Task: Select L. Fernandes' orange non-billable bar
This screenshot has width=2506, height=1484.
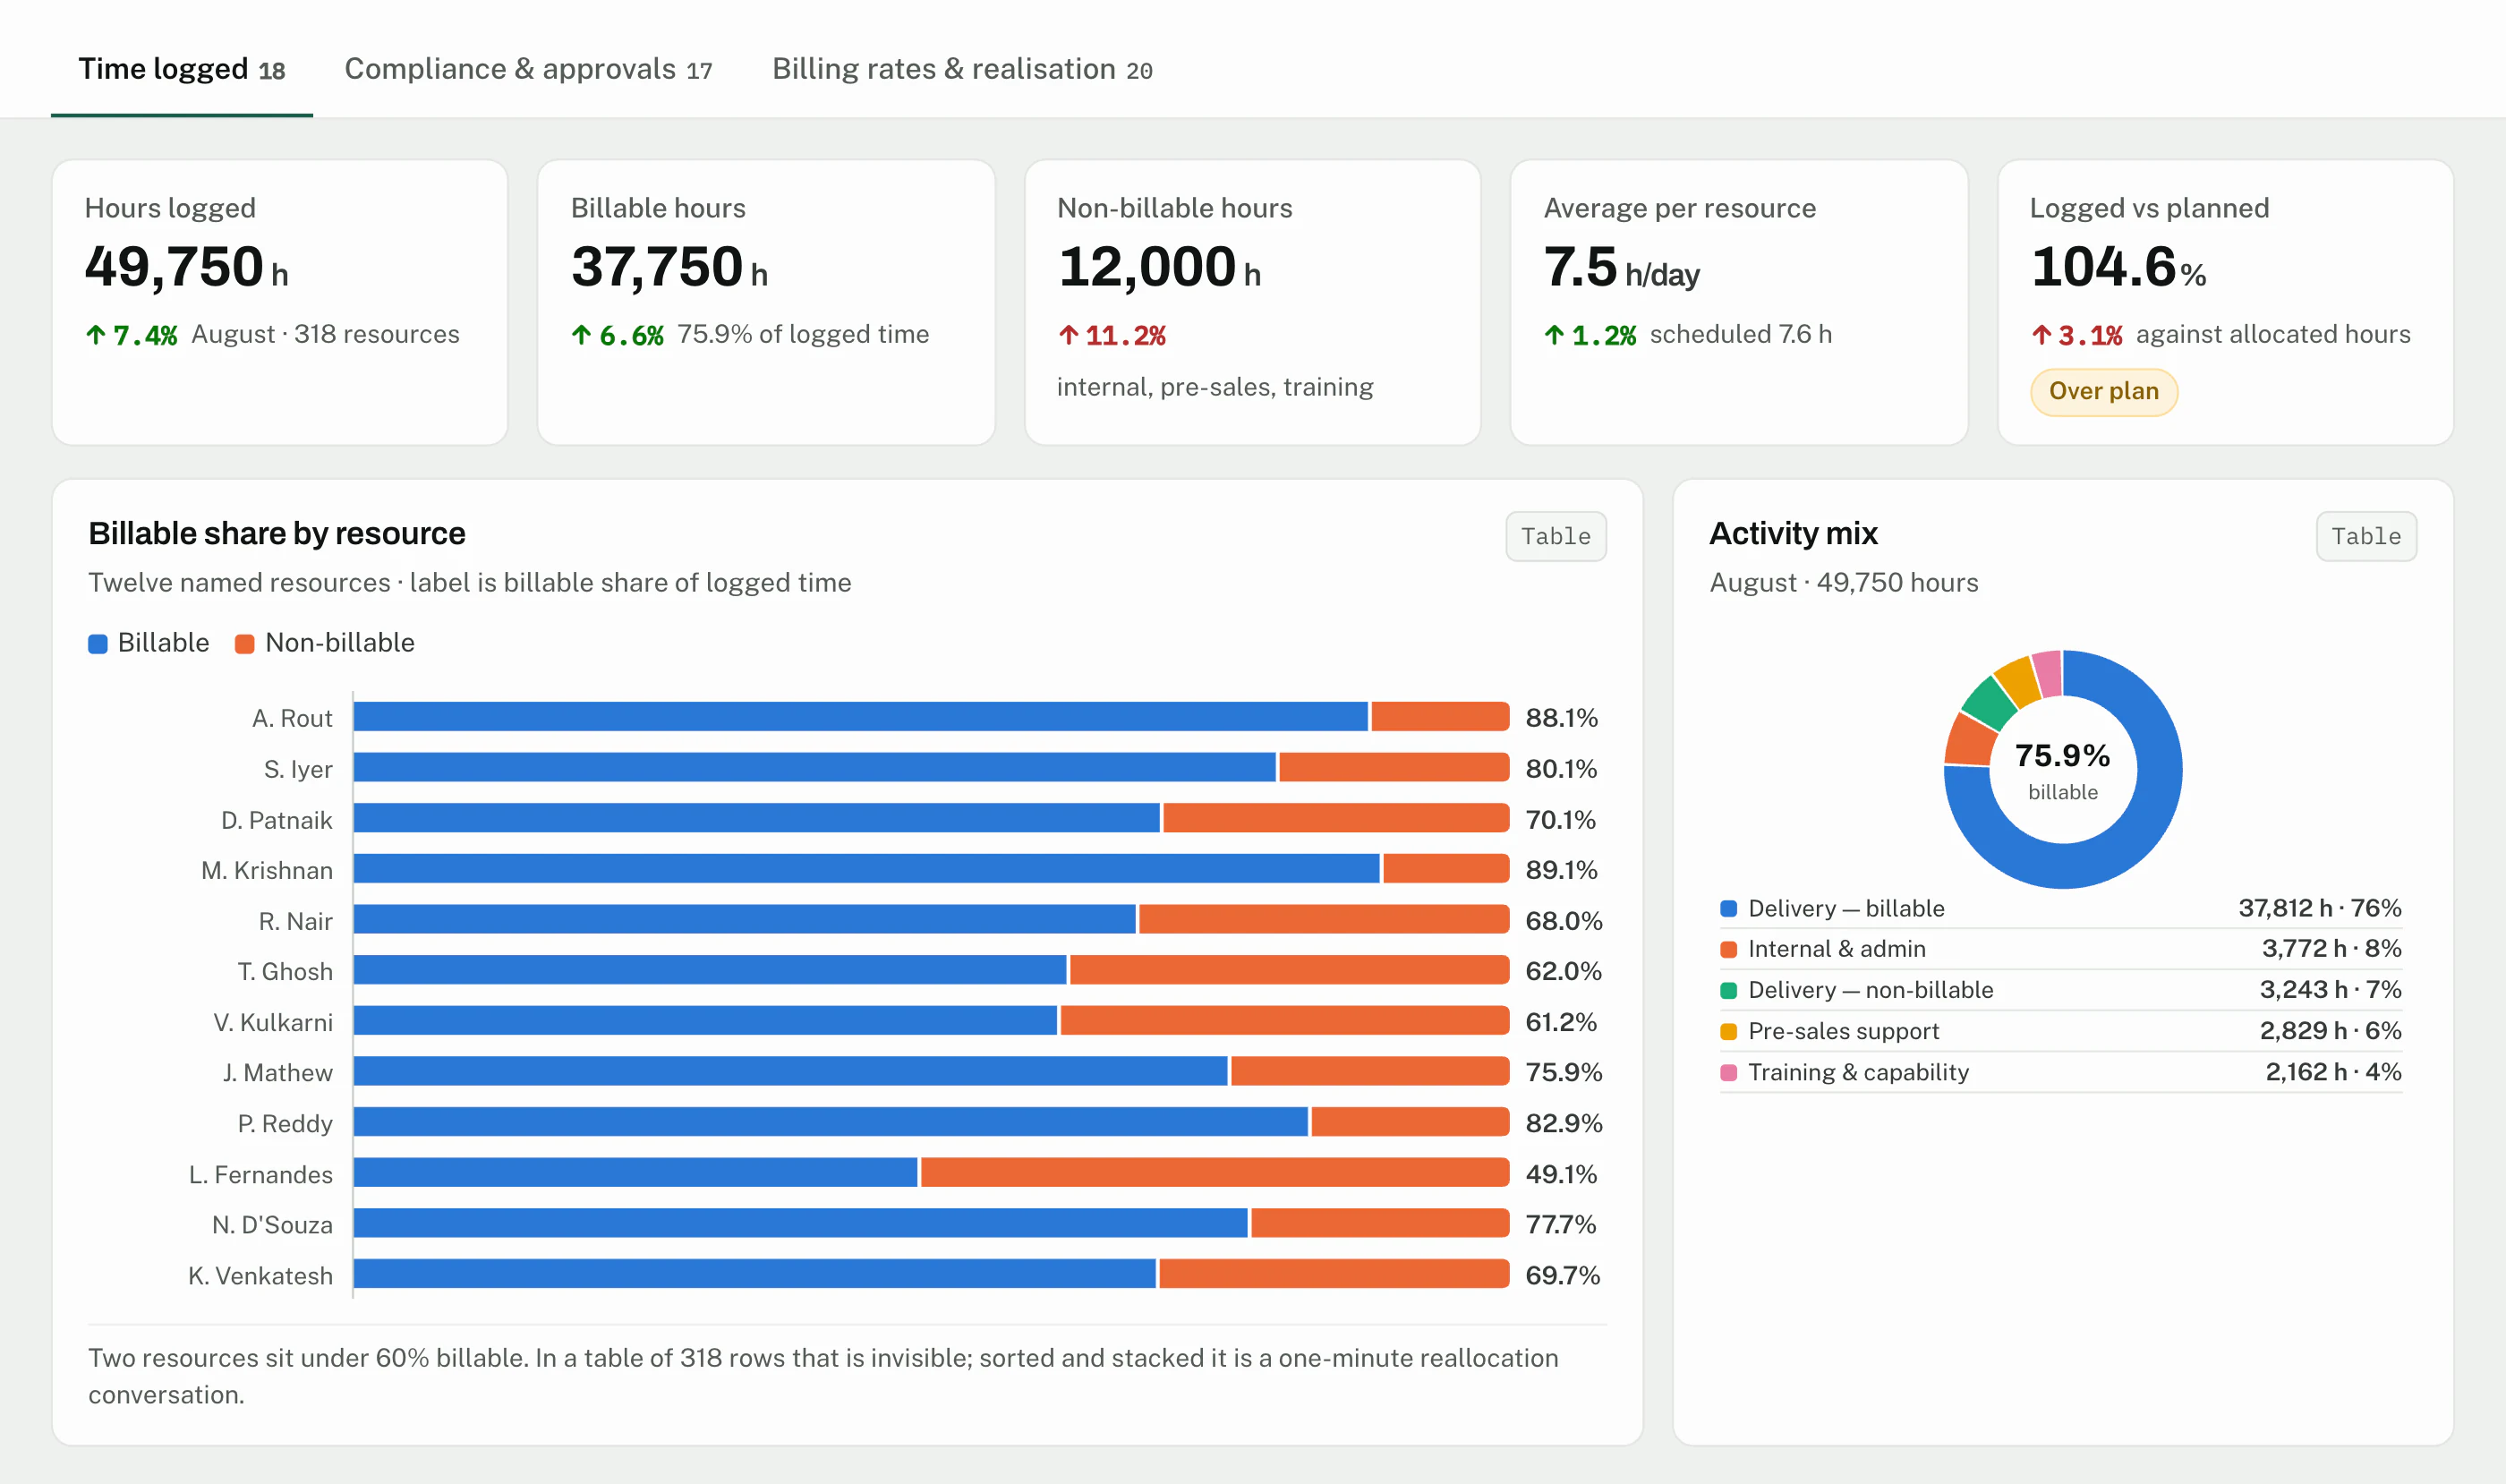Action: (1214, 1172)
